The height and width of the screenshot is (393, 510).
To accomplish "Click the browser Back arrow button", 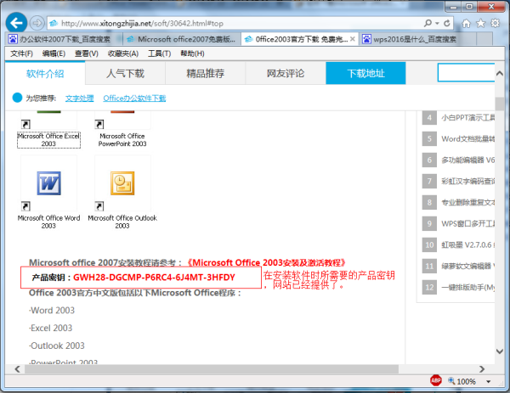I will [16, 23].
